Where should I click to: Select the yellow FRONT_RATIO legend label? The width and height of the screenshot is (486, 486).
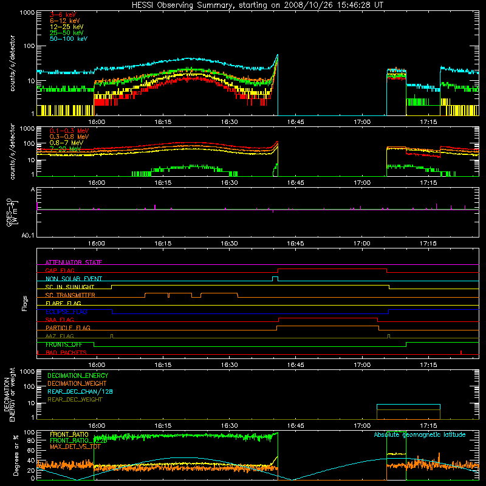[69, 434]
